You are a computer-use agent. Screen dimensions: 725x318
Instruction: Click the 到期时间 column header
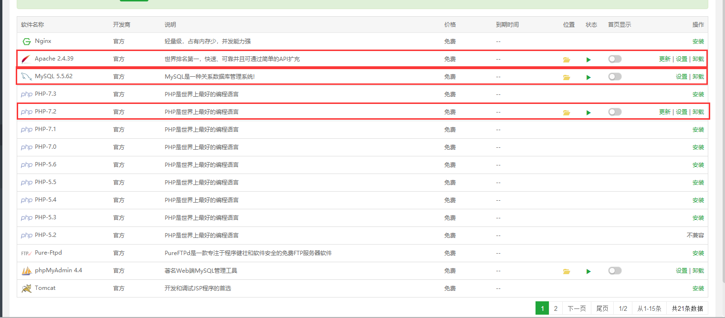click(x=507, y=25)
